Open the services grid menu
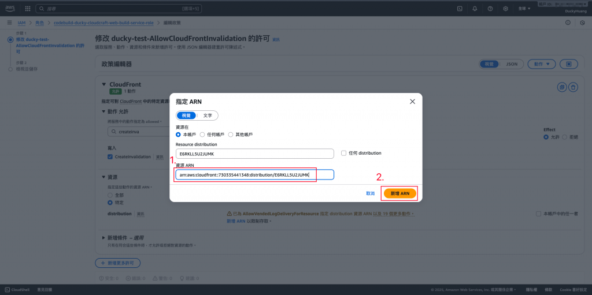 click(x=28, y=8)
